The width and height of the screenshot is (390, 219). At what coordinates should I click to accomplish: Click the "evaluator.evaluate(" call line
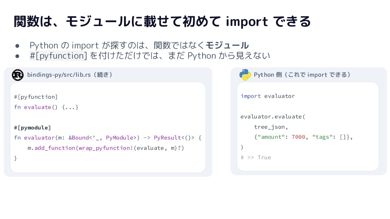point(273,117)
